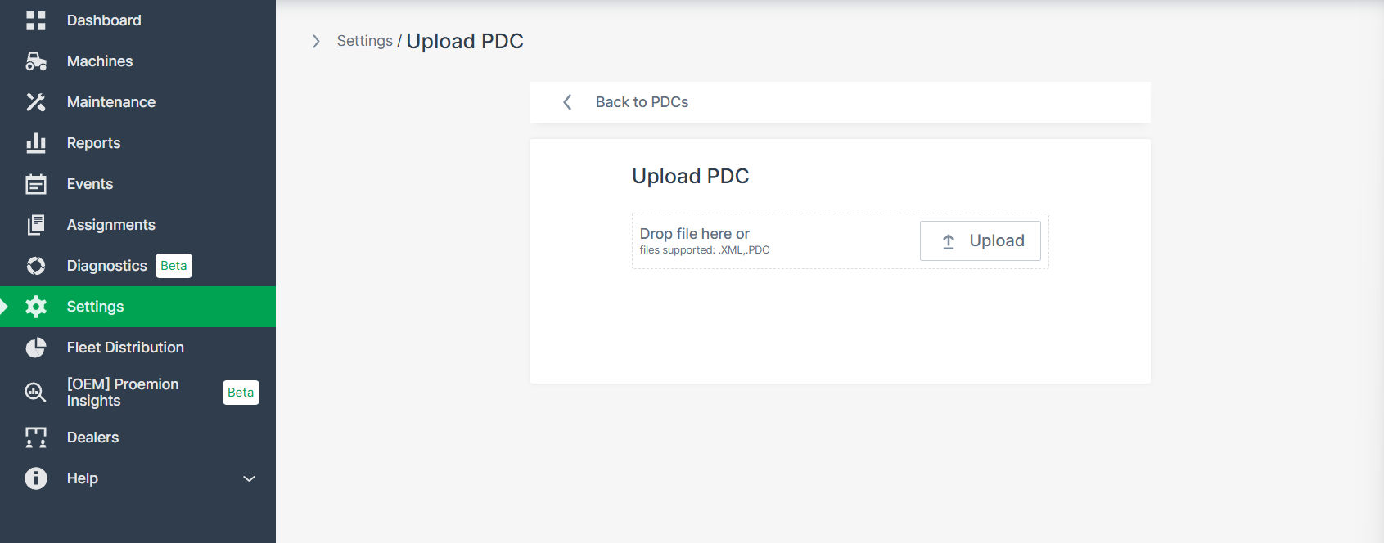Click the Dashboard grid icon
Image resolution: width=1384 pixels, height=543 pixels.
(36, 20)
